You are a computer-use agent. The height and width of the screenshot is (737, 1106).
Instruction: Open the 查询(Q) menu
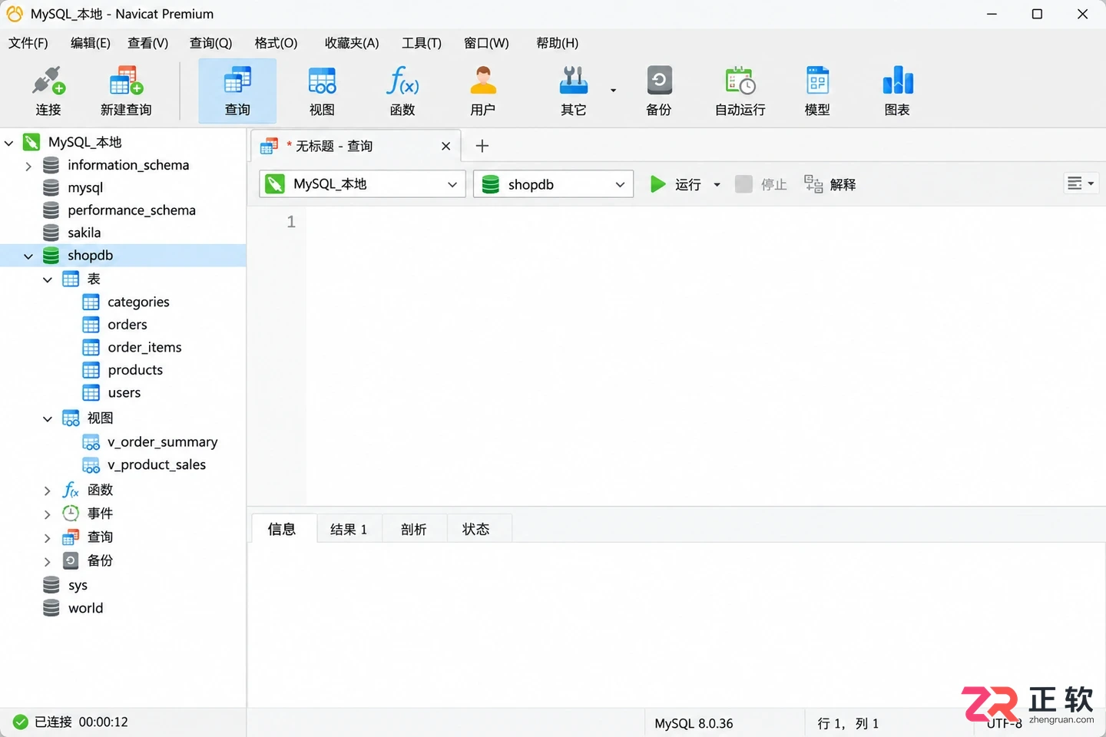[x=211, y=43]
